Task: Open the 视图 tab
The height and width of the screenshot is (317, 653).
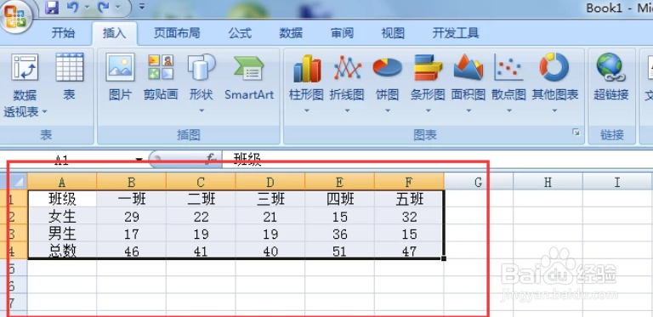Action: point(393,33)
